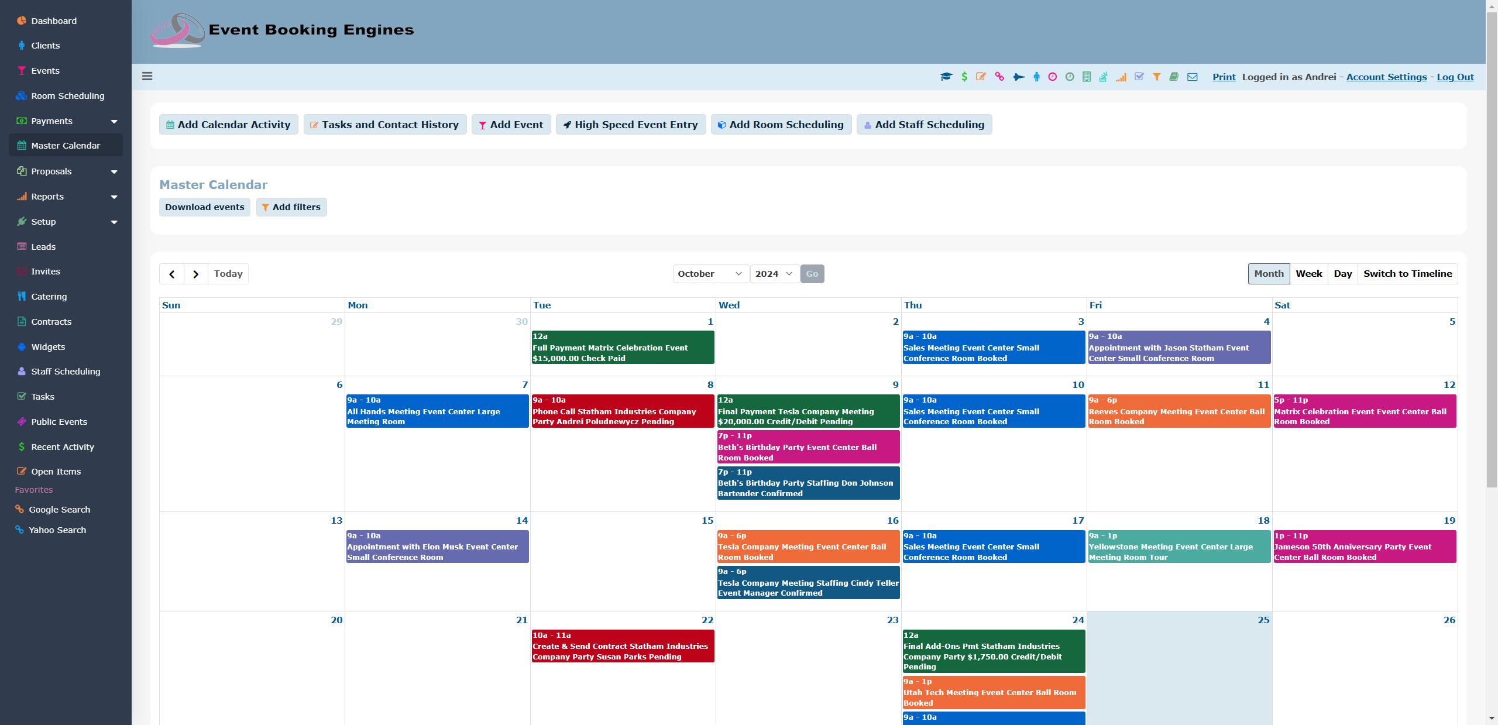Click the Add Event button
Image resolution: width=1498 pixels, height=725 pixels.
point(510,124)
